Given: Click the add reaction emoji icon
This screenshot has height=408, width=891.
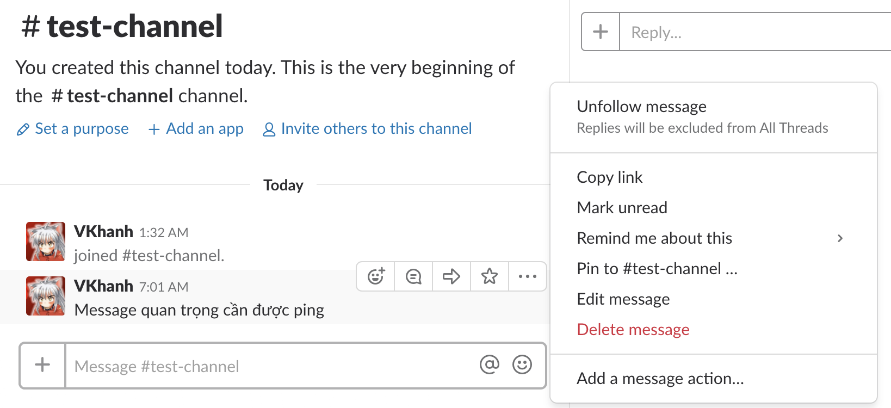Looking at the screenshot, I should click(376, 276).
